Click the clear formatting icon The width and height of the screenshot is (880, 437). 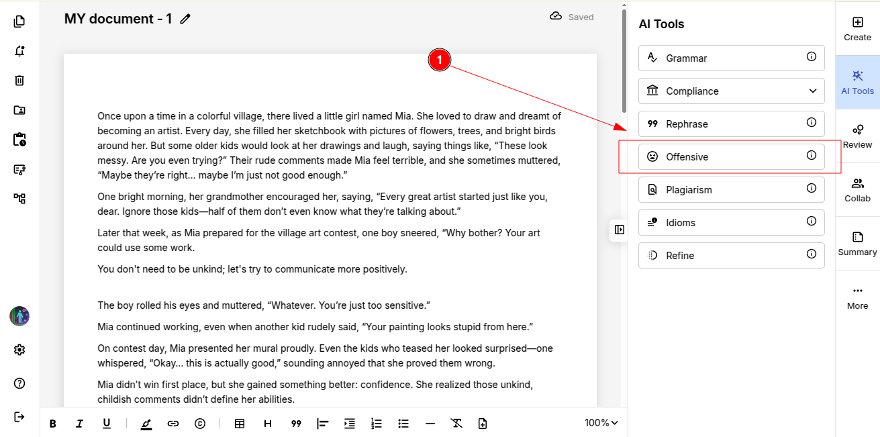(456, 424)
